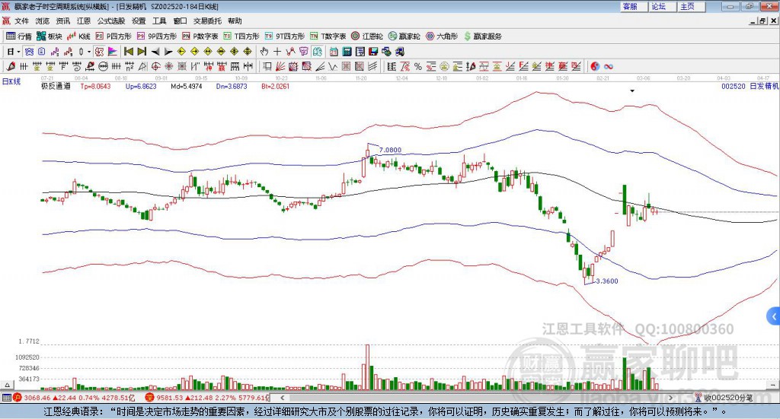
Task: Click the red-blue yin-yang icon
Action: click(x=595, y=66)
